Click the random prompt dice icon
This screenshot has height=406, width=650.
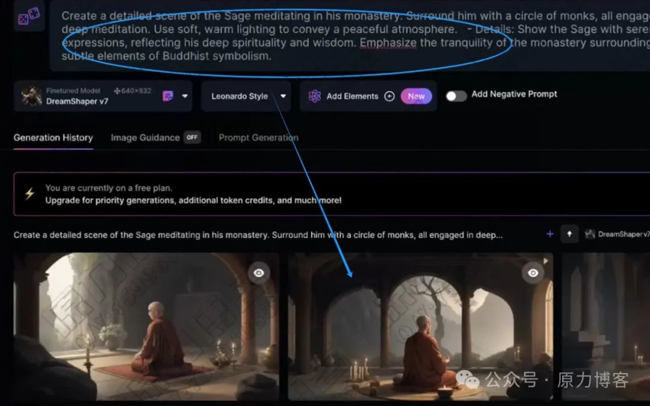coord(29,16)
